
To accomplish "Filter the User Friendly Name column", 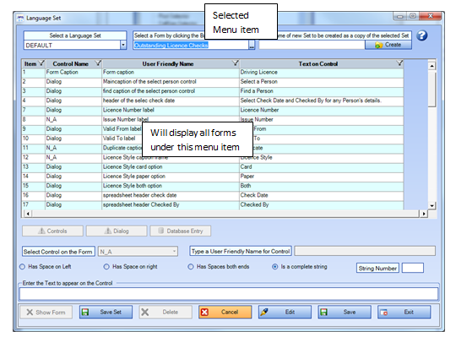I will coord(236,63).
